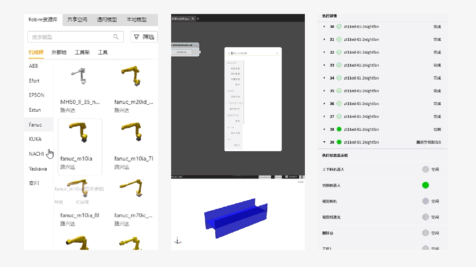
Task: Open the 筛选 filter button
Action: 144,37
